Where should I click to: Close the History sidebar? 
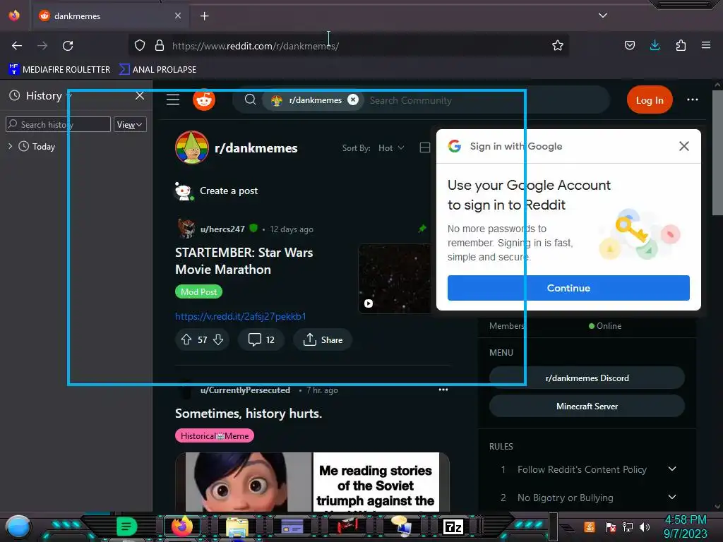coord(140,95)
